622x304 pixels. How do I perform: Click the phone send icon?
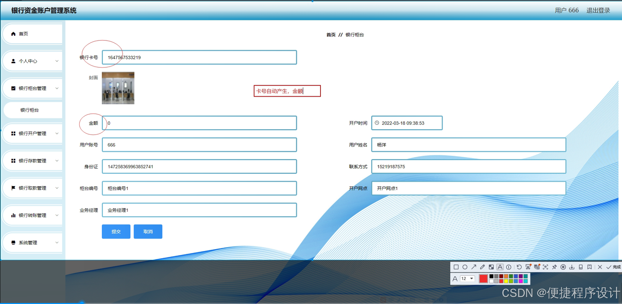[x=581, y=267]
